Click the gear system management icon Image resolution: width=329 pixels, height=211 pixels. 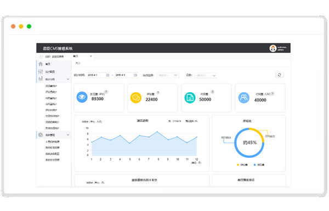41,135
